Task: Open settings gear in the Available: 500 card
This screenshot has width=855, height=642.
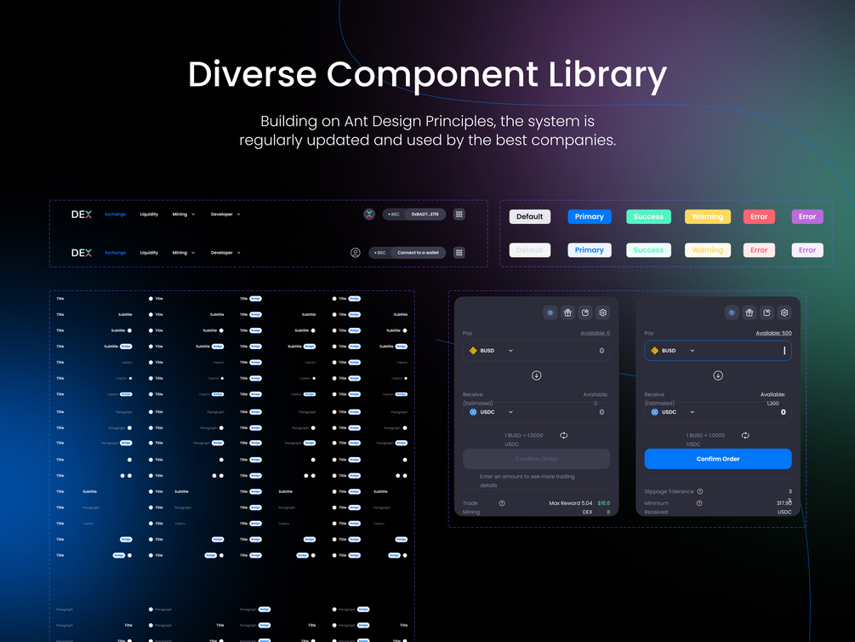Action: pos(784,312)
